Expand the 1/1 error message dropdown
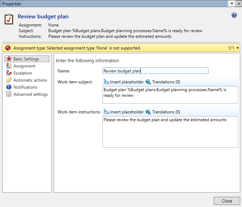Image resolution: width=242 pixels, height=207 pixels. point(237,48)
